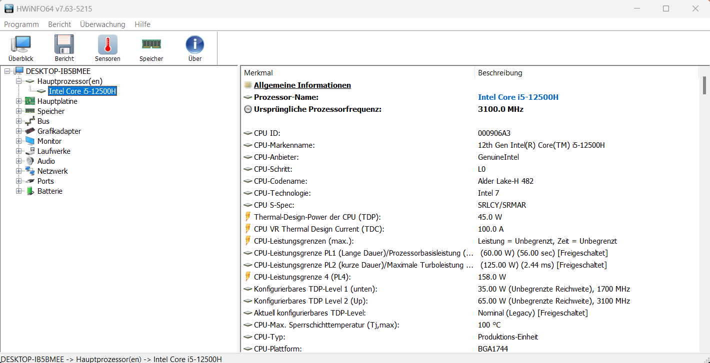Select Intel Core i5-12500H tree item
The image size is (710, 363).
click(x=82, y=91)
